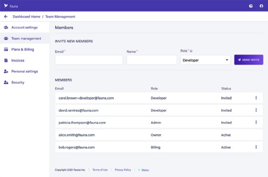The image size is (268, 177).
Task: Click the Account settings sidebar icon
Action: point(6,27)
